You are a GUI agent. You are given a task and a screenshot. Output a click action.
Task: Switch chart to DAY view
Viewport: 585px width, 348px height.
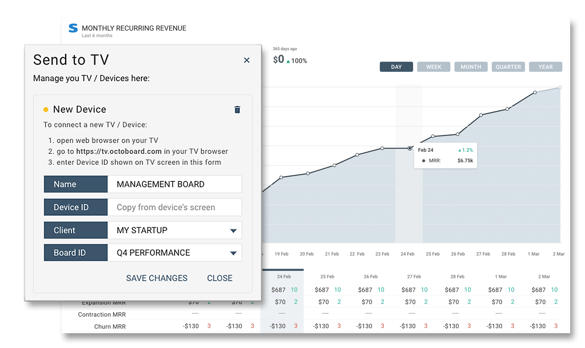(396, 67)
